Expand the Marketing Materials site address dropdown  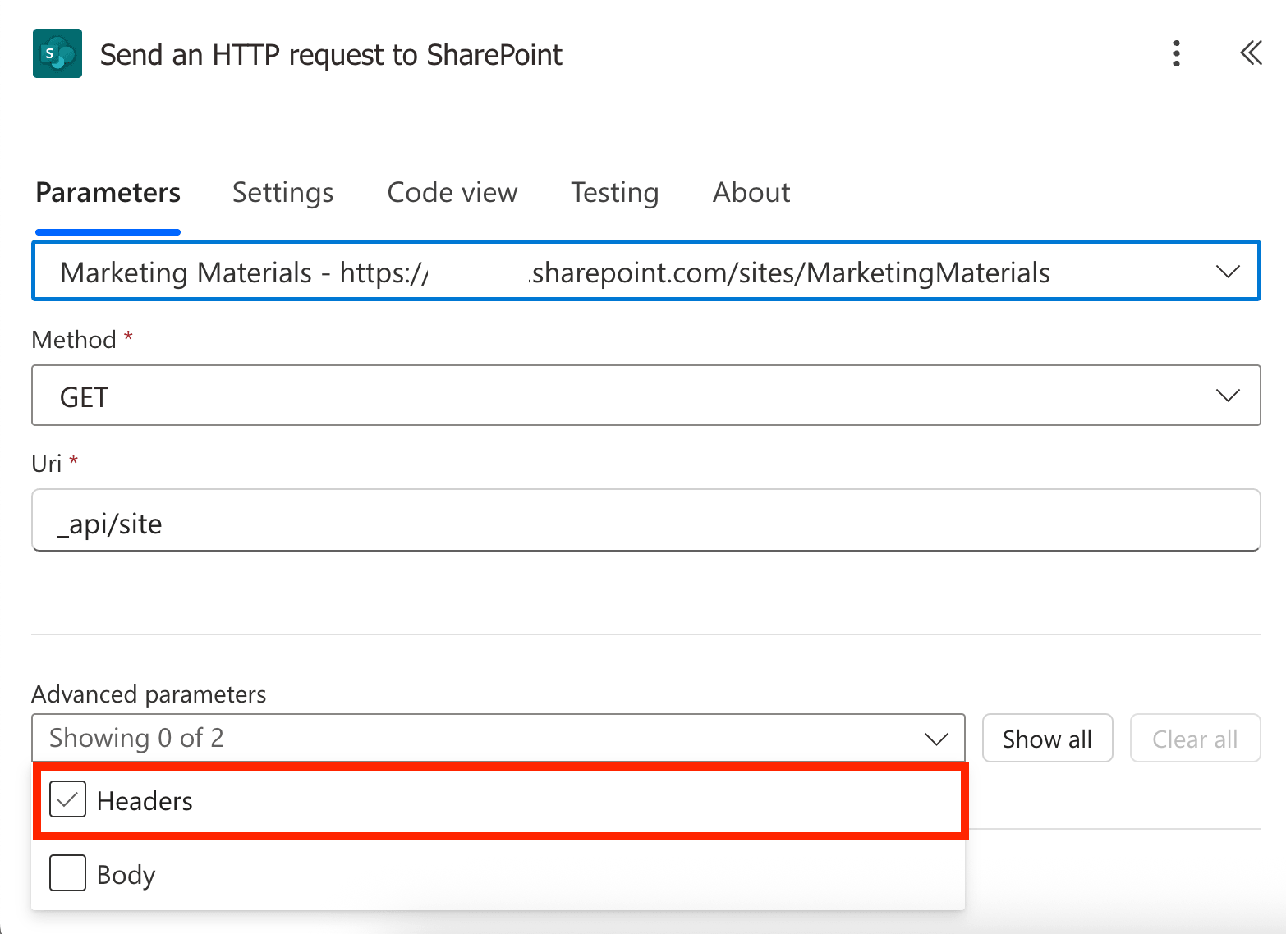click(646, 271)
